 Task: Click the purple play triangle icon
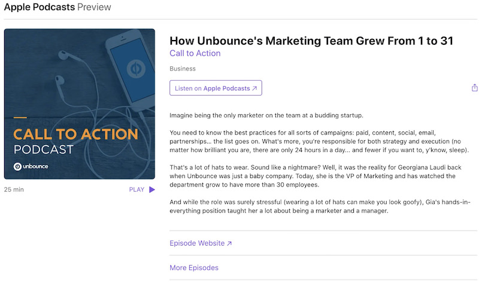coord(152,189)
